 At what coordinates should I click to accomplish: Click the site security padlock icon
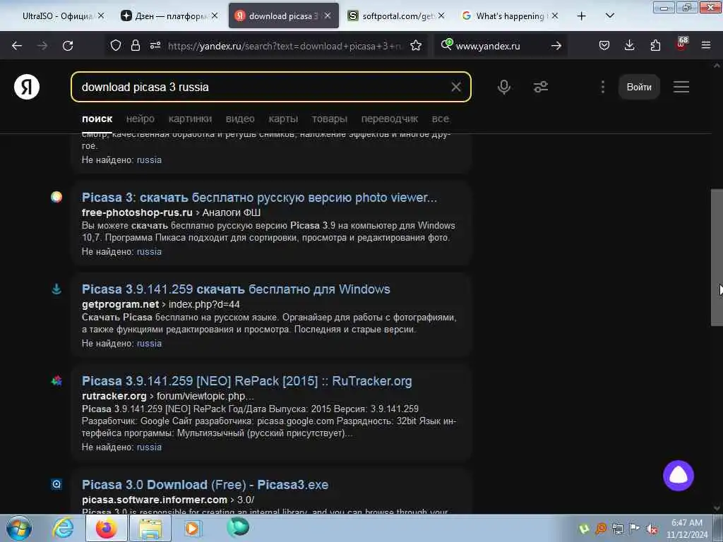[135, 46]
